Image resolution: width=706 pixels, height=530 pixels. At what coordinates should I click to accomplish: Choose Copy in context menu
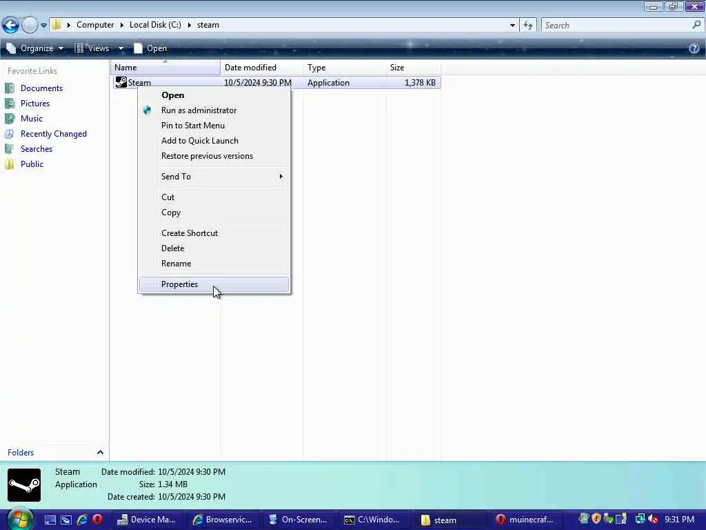[214, 213]
